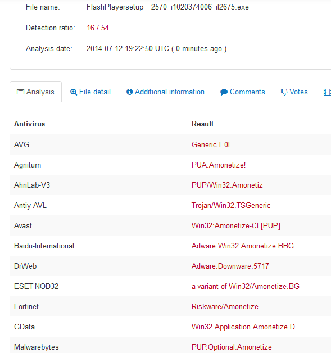331x353 pixels.
Task: Click the 16 / 54 detection ratio
Action: (98, 28)
